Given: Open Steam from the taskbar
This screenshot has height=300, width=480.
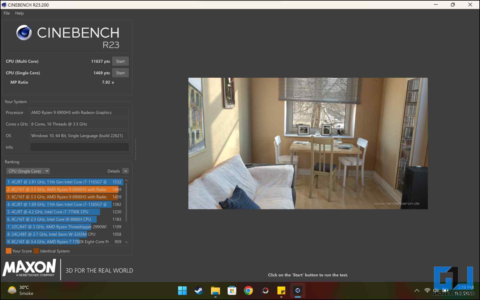Looking at the screenshot, I should (199, 290).
